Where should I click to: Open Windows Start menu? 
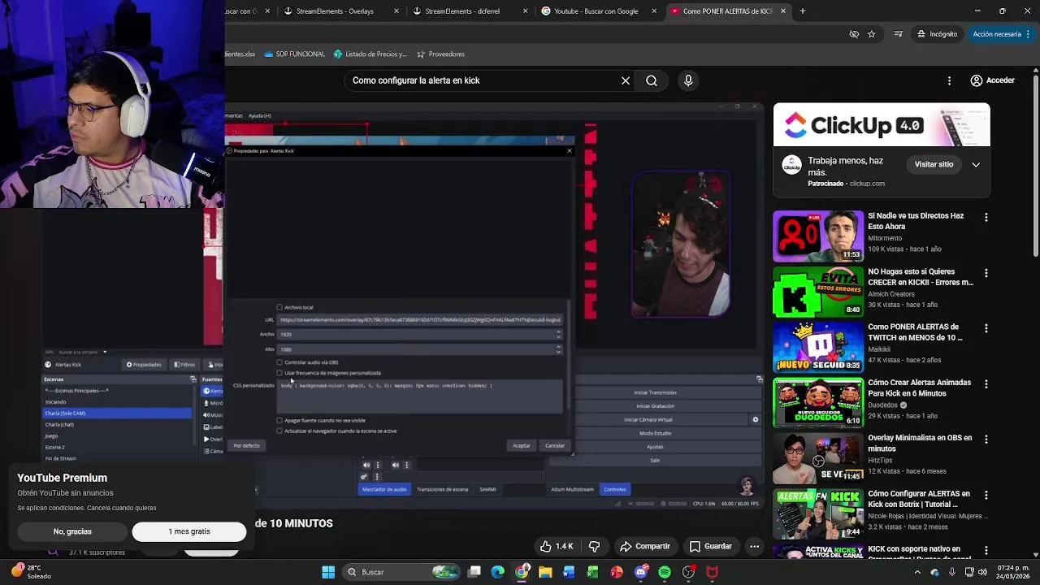pos(328,572)
